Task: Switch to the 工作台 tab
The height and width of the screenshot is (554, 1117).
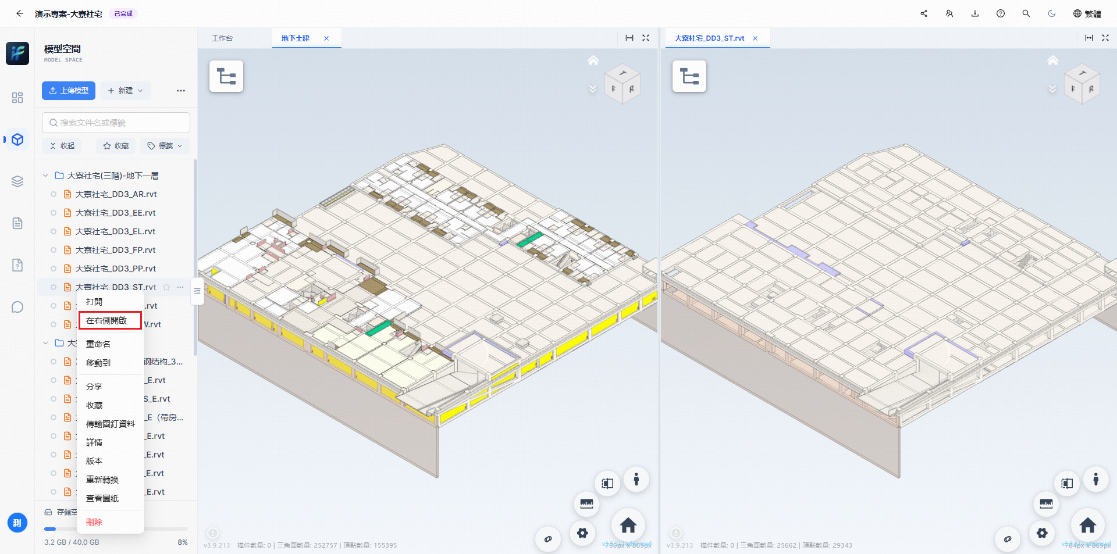Action: 222,38
